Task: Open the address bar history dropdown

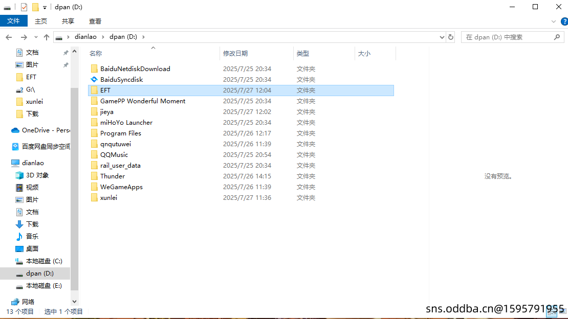Action: pyautogui.click(x=442, y=37)
